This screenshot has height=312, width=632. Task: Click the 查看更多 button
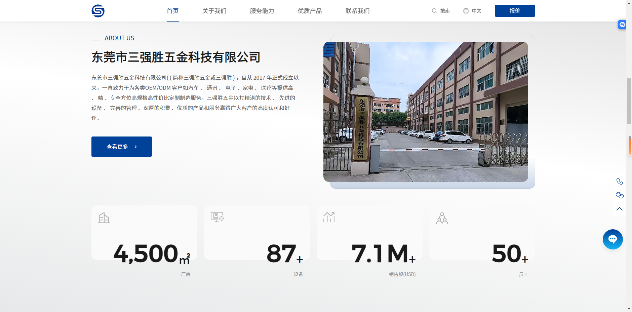click(122, 147)
